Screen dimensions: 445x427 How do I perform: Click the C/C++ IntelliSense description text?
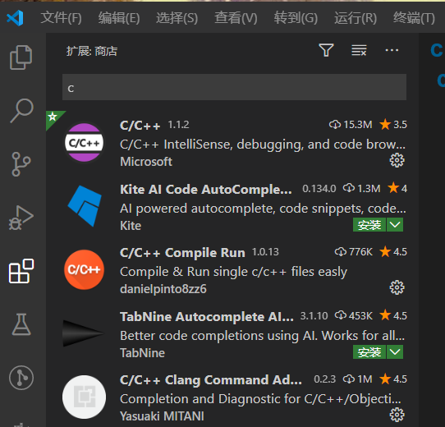(263, 145)
